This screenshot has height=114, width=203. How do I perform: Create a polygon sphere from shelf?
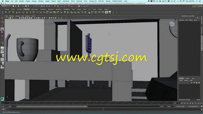click(x=6, y=12)
